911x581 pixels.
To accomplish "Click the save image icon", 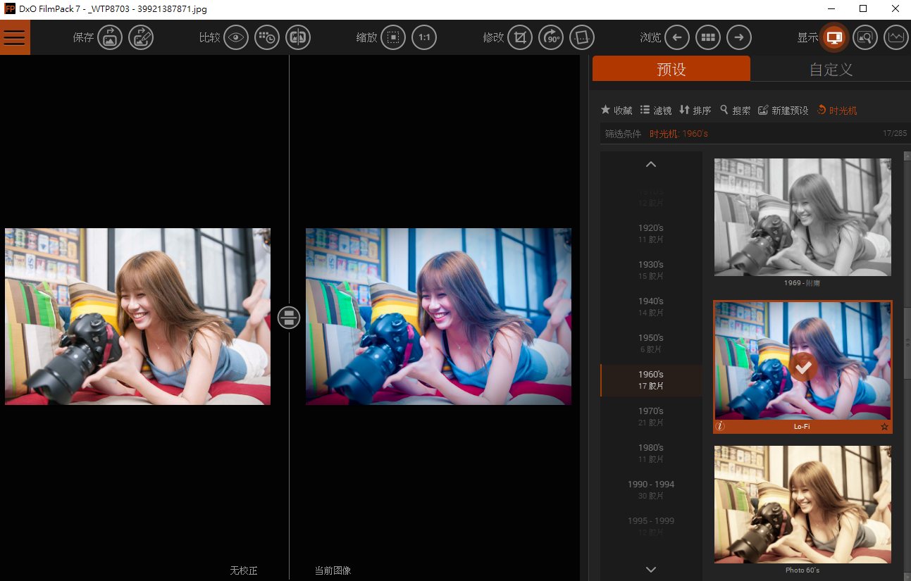I will coord(109,37).
